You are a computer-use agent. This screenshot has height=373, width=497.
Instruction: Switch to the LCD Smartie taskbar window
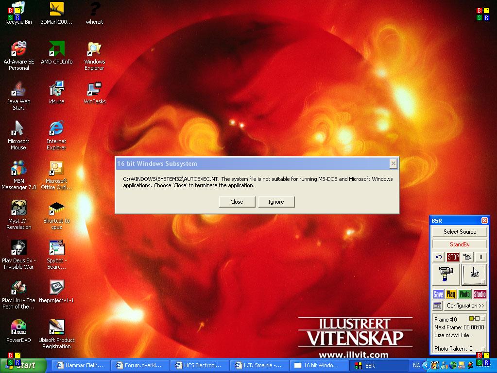[258, 365]
